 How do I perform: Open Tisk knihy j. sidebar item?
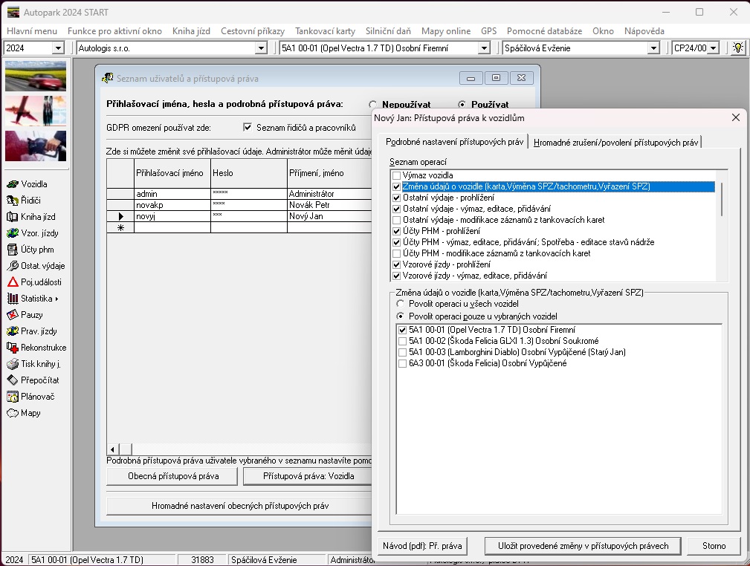coord(33,364)
